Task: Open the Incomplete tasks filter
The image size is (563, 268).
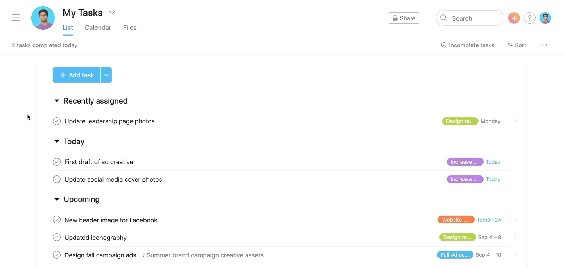Action: click(468, 45)
